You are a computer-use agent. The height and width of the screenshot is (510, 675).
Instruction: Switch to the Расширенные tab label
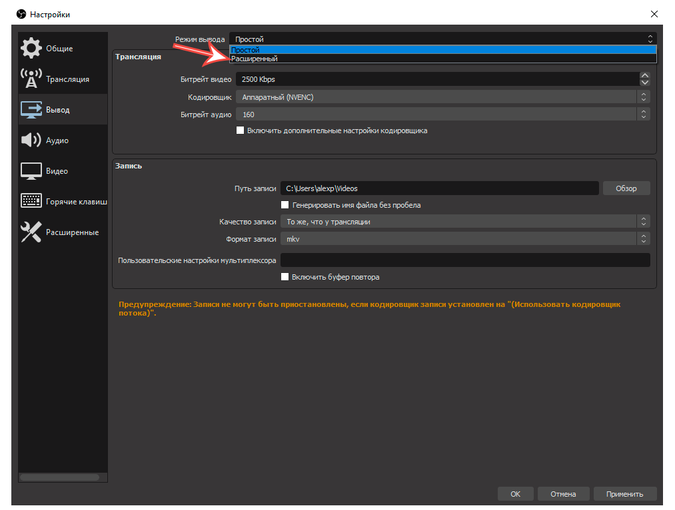(x=73, y=232)
